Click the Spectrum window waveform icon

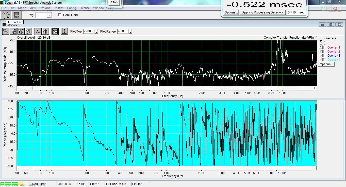4,24
